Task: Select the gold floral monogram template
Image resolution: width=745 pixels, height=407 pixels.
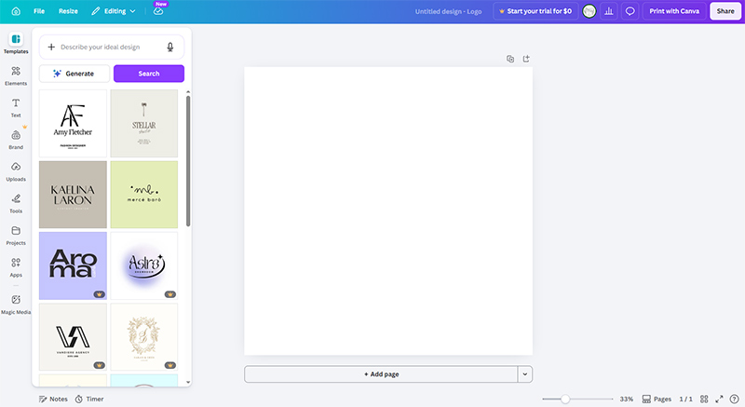Action: [144, 337]
